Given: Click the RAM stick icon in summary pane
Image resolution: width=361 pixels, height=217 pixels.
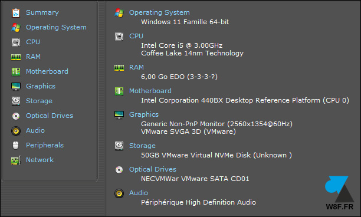Looking at the screenshot, I should 119,68.
